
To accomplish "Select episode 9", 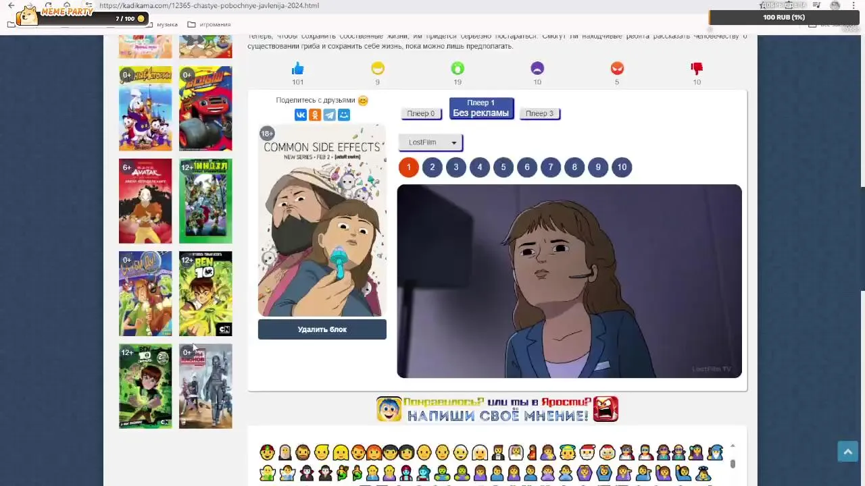I will (x=598, y=167).
